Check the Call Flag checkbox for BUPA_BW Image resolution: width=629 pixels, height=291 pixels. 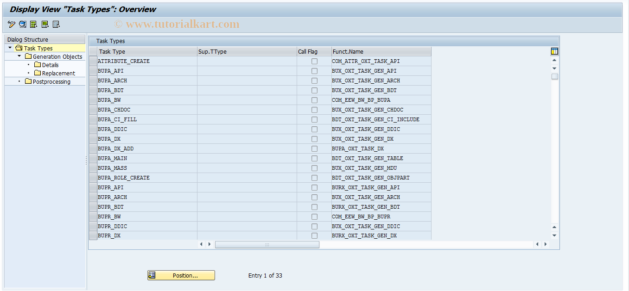(x=314, y=100)
